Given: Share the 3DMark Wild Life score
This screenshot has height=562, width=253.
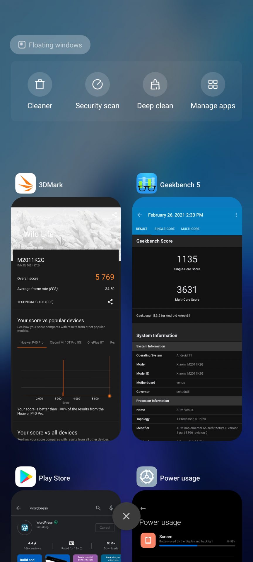Looking at the screenshot, I should (x=110, y=302).
